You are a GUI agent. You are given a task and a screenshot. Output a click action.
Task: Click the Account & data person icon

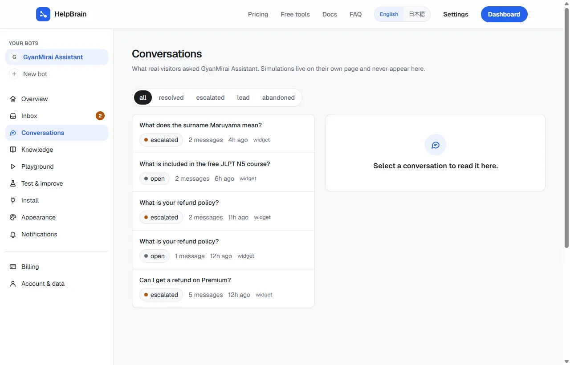pos(13,284)
